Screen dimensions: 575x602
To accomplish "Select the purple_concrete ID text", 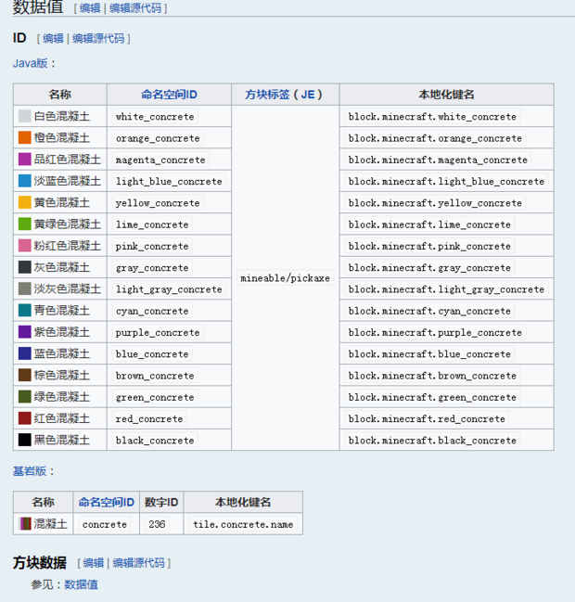I will [158, 332].
